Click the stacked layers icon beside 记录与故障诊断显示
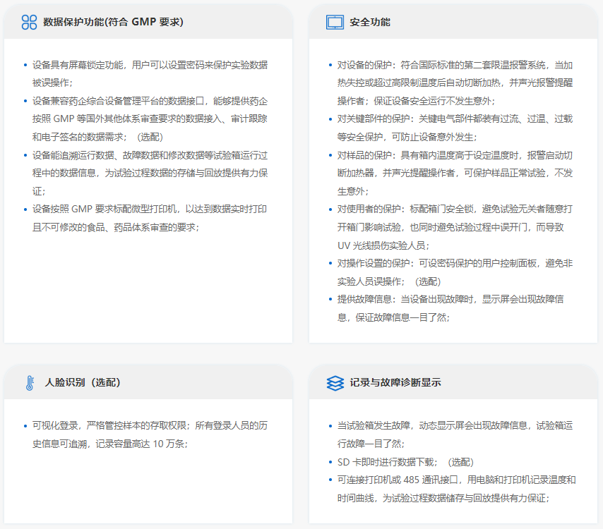The image size is (603, 529). tap(335, 383)
